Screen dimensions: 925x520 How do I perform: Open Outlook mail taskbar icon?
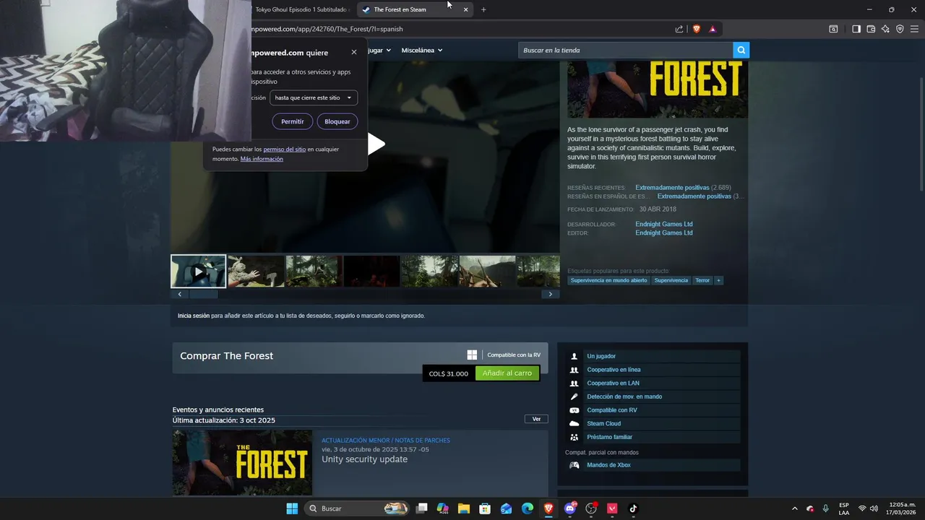507,508
